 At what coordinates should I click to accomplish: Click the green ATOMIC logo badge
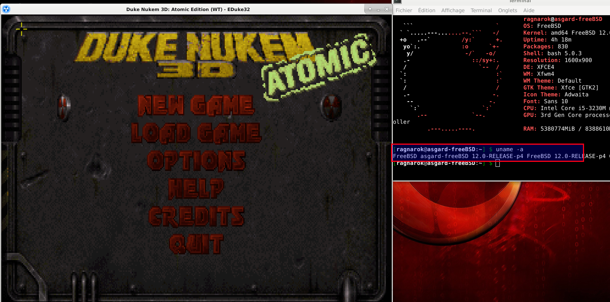tap(319, 67)
